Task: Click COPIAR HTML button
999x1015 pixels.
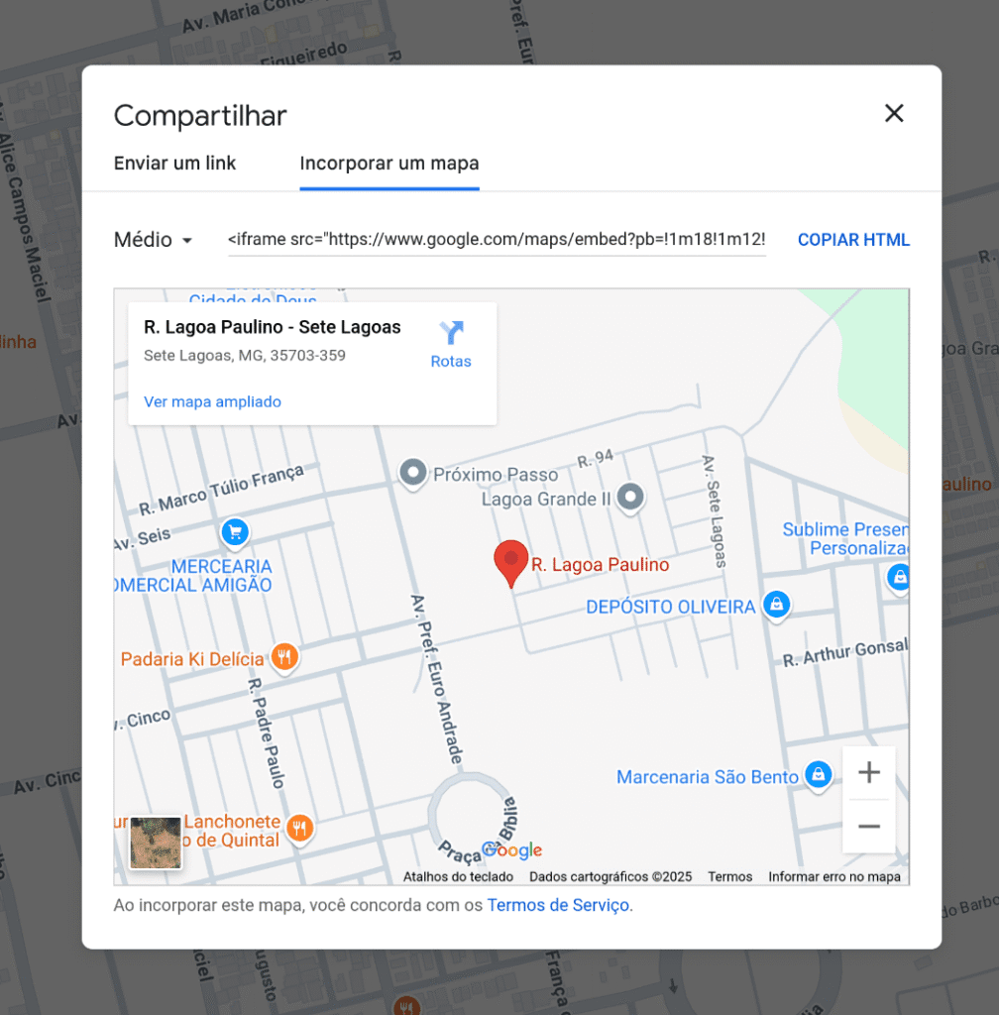Action: (x=853, y=240)
